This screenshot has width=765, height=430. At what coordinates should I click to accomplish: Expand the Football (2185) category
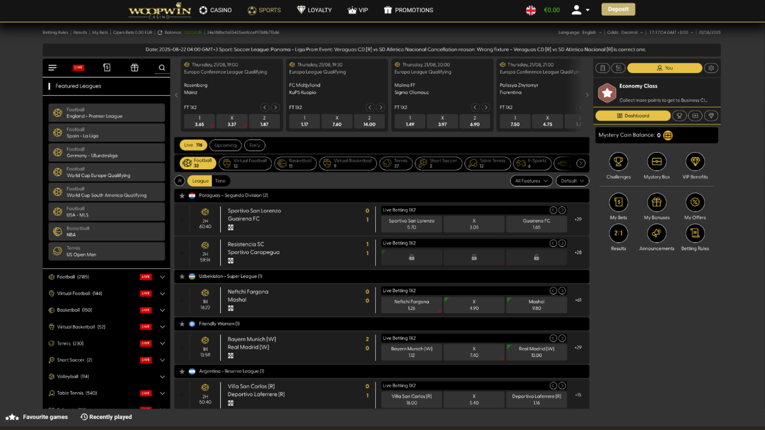click(162, 277)
